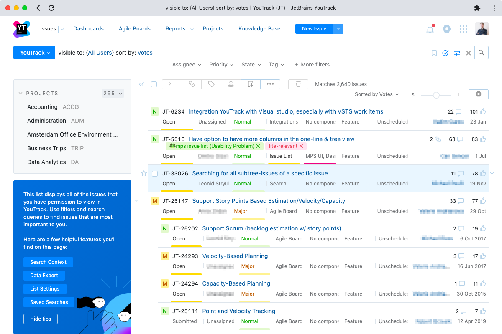This screenshot has width=502, height=334.
Task: Vote thumbs up on JT-25147
Action: point(483,201)
